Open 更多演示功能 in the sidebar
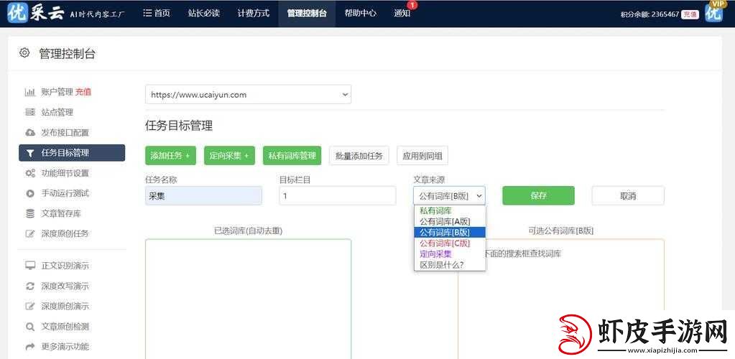735x359 pixels. [65, 347]
